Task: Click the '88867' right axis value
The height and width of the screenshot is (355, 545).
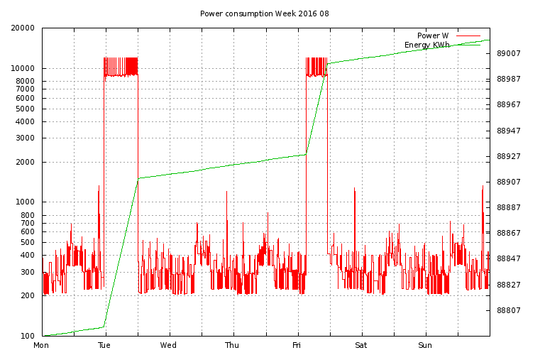Action: (x=509, y=233)
